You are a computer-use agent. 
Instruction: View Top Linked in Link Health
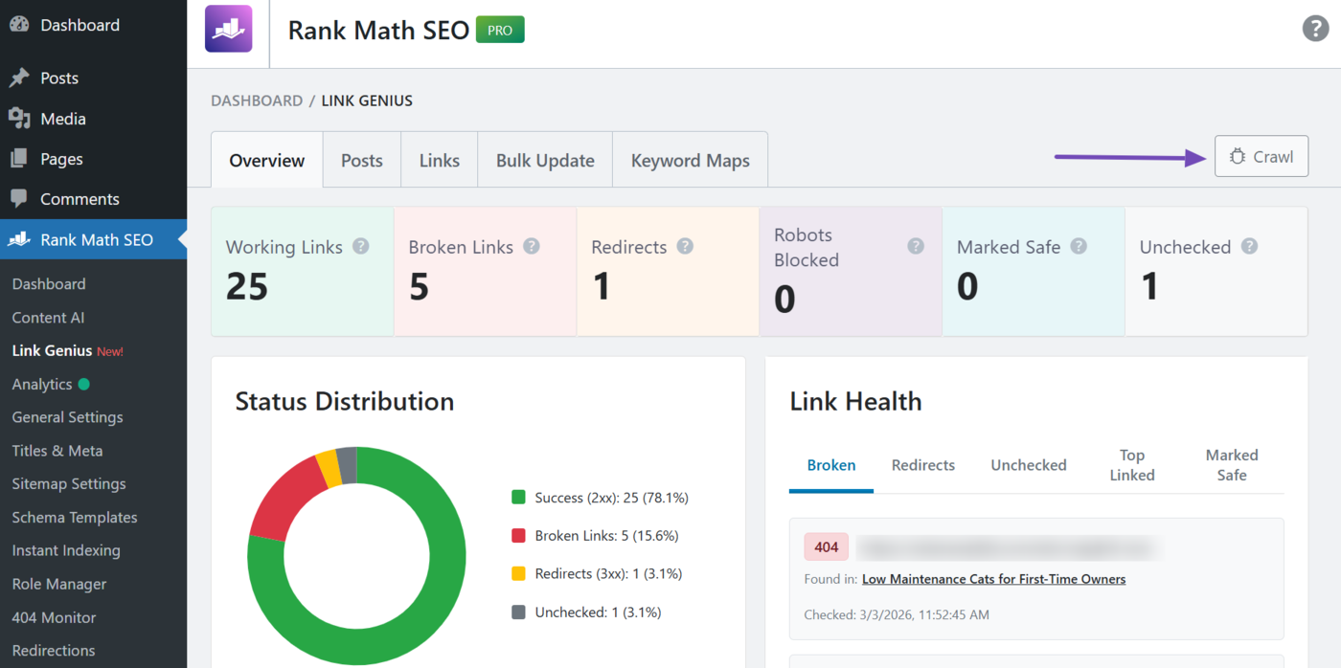[x=1131, y=465]
